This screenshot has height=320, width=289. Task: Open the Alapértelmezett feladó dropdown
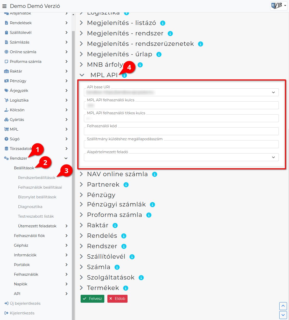coord(181,157)
